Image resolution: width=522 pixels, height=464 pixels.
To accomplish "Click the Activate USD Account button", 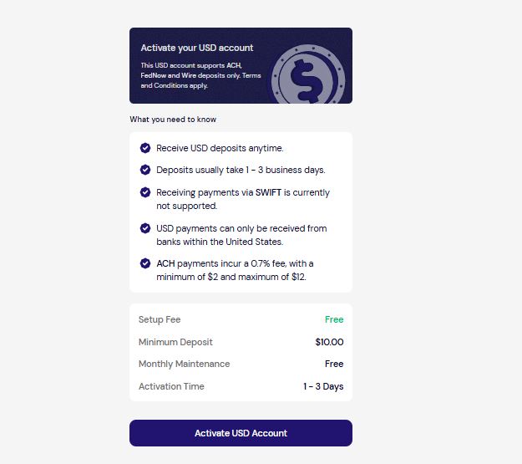I will (x=241, y=433).
